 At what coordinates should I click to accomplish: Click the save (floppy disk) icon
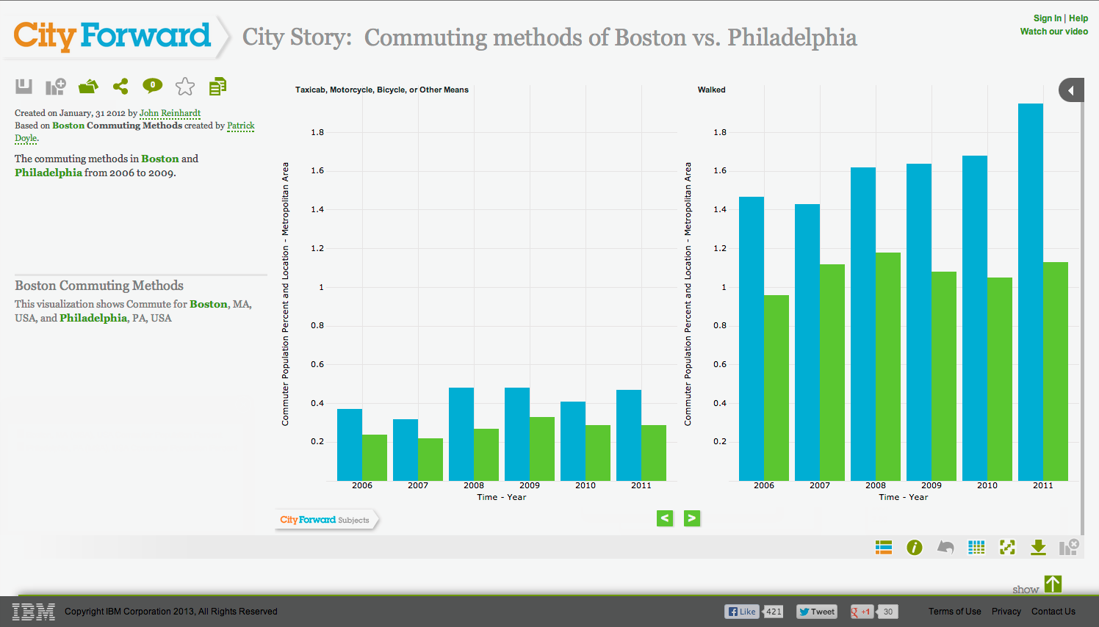(24, 87)
